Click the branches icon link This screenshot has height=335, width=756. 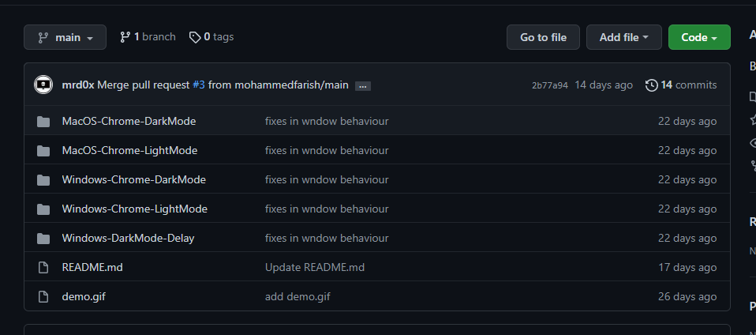pyautogui.click(x=125, y=37)
